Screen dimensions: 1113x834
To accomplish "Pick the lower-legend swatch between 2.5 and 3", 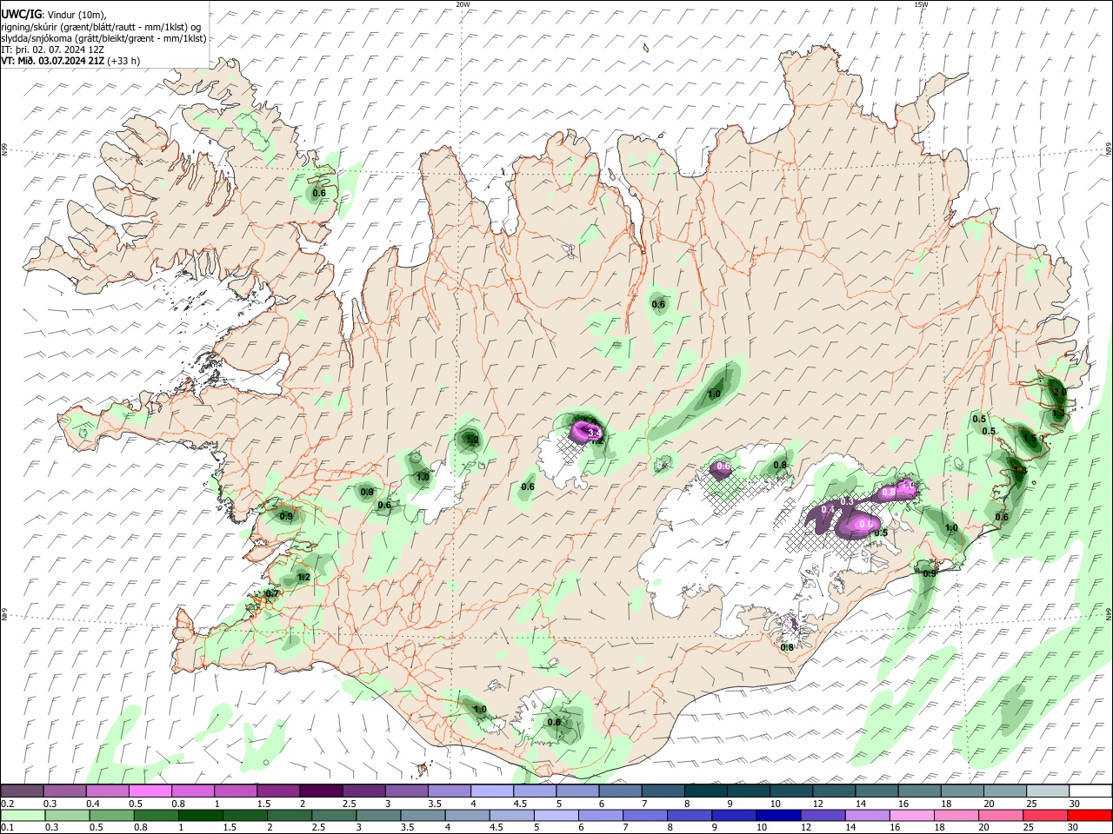I will tap(333, 815).
